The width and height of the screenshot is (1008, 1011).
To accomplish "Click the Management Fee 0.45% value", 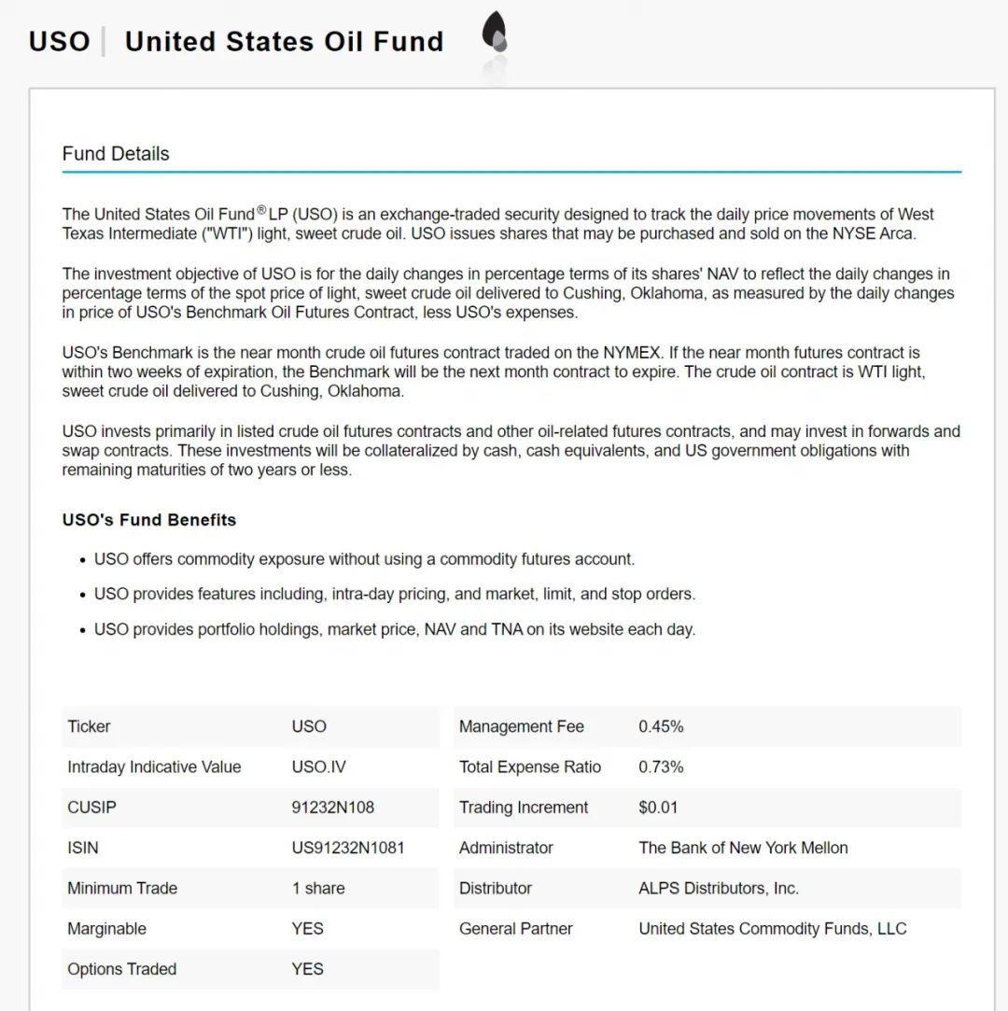I will pos(661,726).
